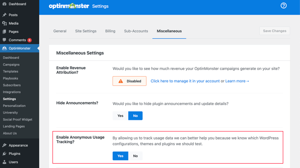Open Pages in the WordPress sidebar

14,32
